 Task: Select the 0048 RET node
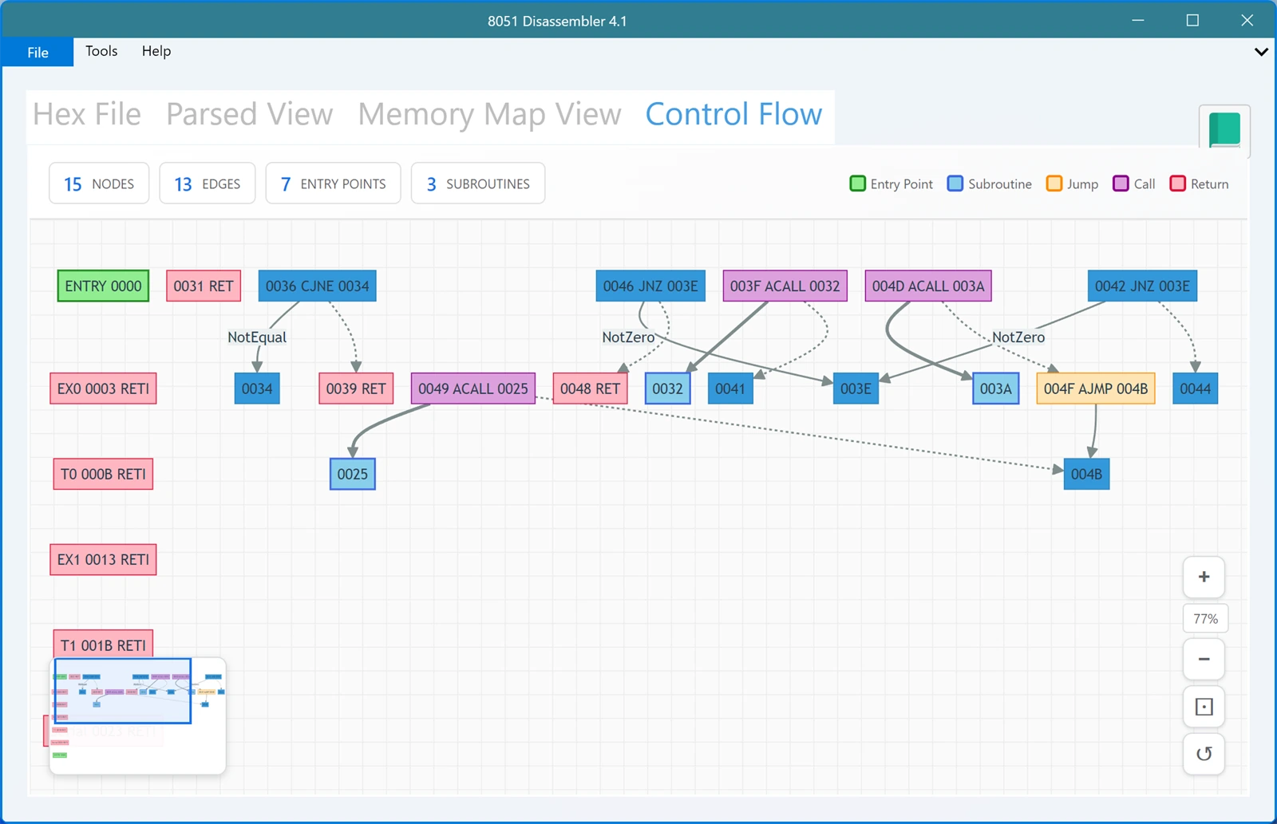tap(590, 388)
